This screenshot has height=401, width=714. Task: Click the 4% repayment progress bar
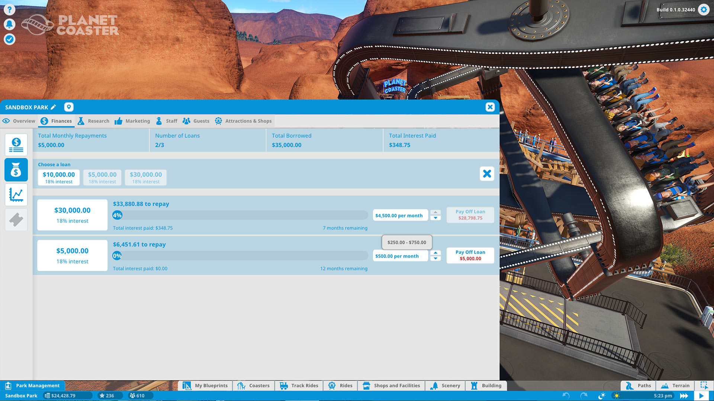click(240, 215)
